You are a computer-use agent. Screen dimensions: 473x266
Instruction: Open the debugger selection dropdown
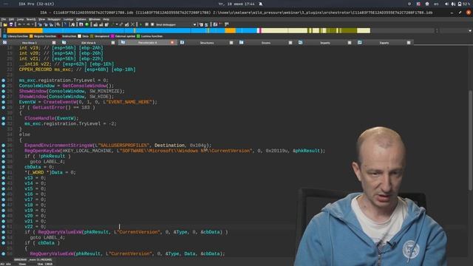pyautogui.click(x=194, y=24)
